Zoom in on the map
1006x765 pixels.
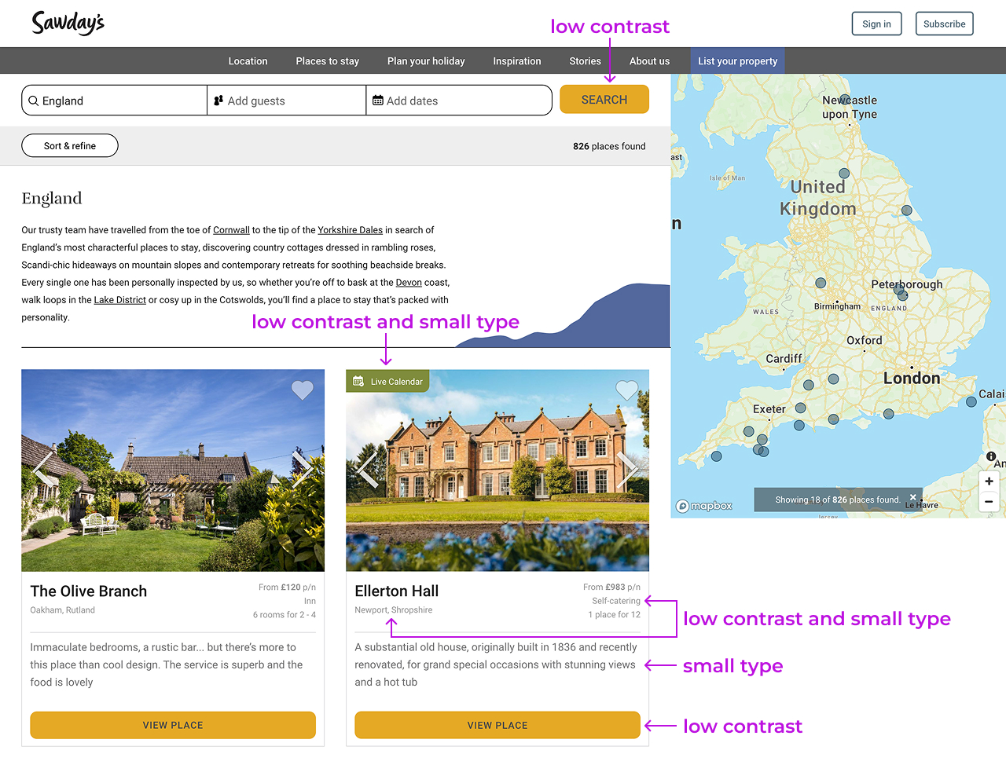pos(989,481)
